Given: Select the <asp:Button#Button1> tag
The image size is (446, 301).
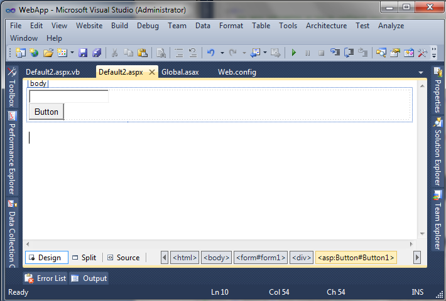Looking at the screenshot, I should pyautogui.click(x=356, y=258).
